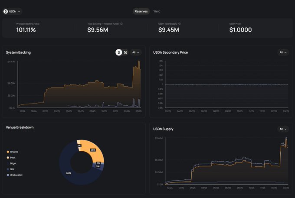Toggle System Backing chart to percent view
Screen dimensions: 295x198
(125, 52)
